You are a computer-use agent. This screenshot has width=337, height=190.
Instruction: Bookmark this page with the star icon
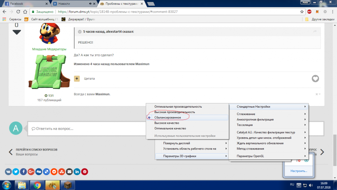(x=302, y=11)
